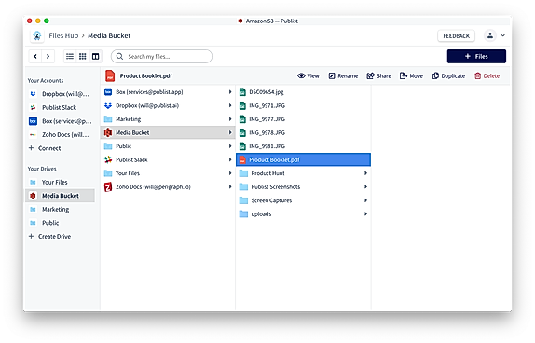Click Connect to add account
Screen dimensions: 535x343
[x=45, y=148]
